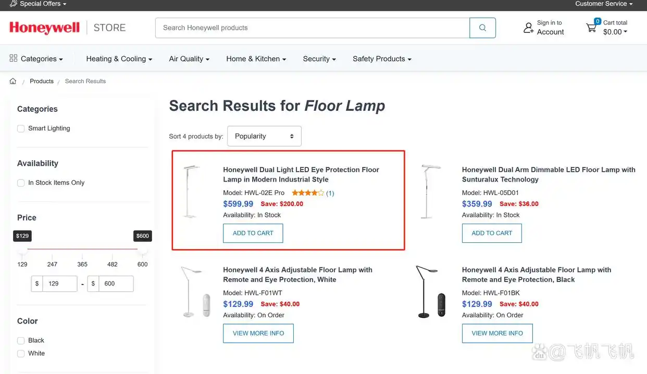The height and width of the screenshot is (374, 647).
Task: Add HWL-02E Pro lamp to cart
Action: click(x=253, y=233)
